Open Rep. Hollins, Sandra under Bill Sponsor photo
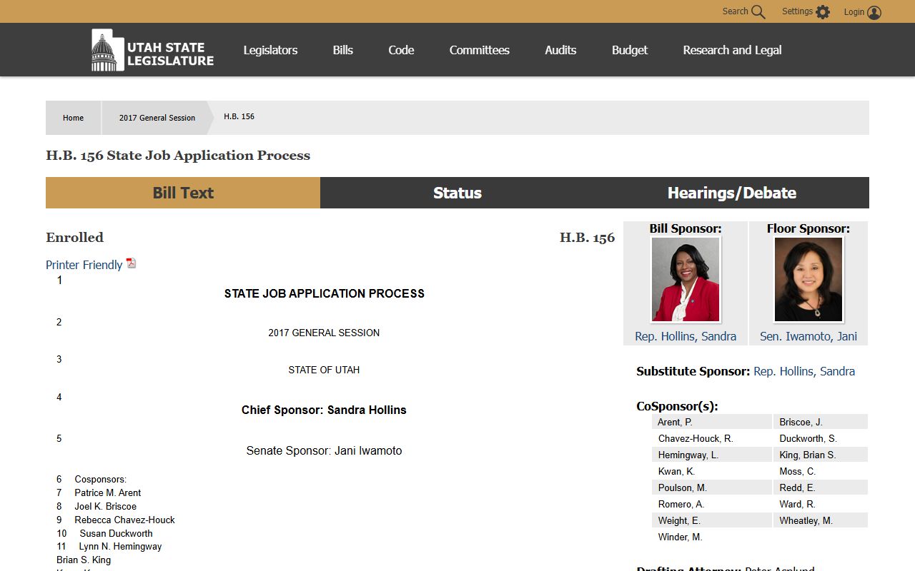 coord(686,336)
